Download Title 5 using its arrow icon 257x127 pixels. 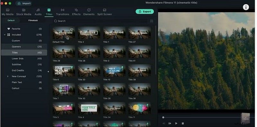click(72, 105)
